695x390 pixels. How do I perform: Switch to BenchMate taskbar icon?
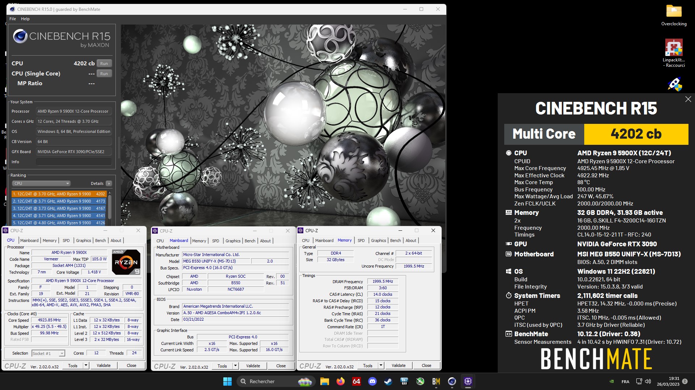pos(436,381)
